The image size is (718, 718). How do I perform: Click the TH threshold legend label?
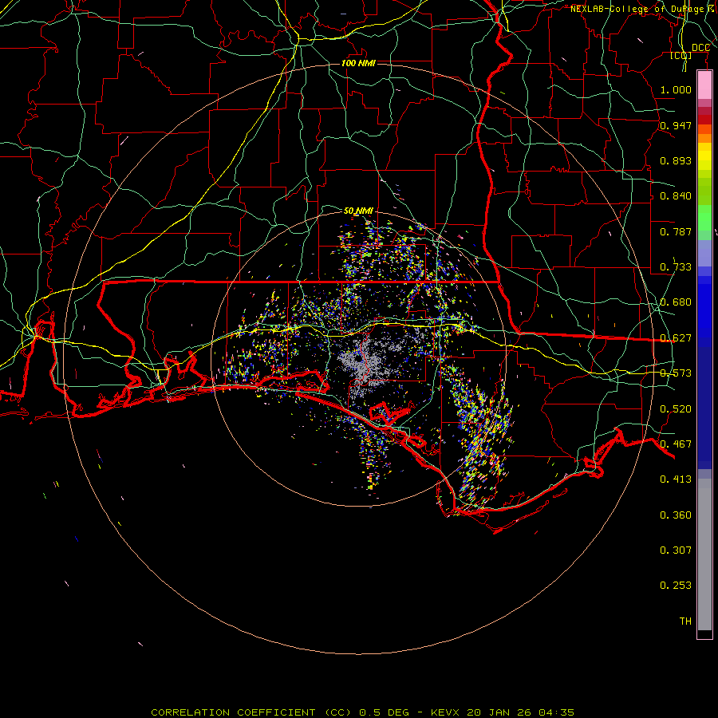(x=685, y=621)
